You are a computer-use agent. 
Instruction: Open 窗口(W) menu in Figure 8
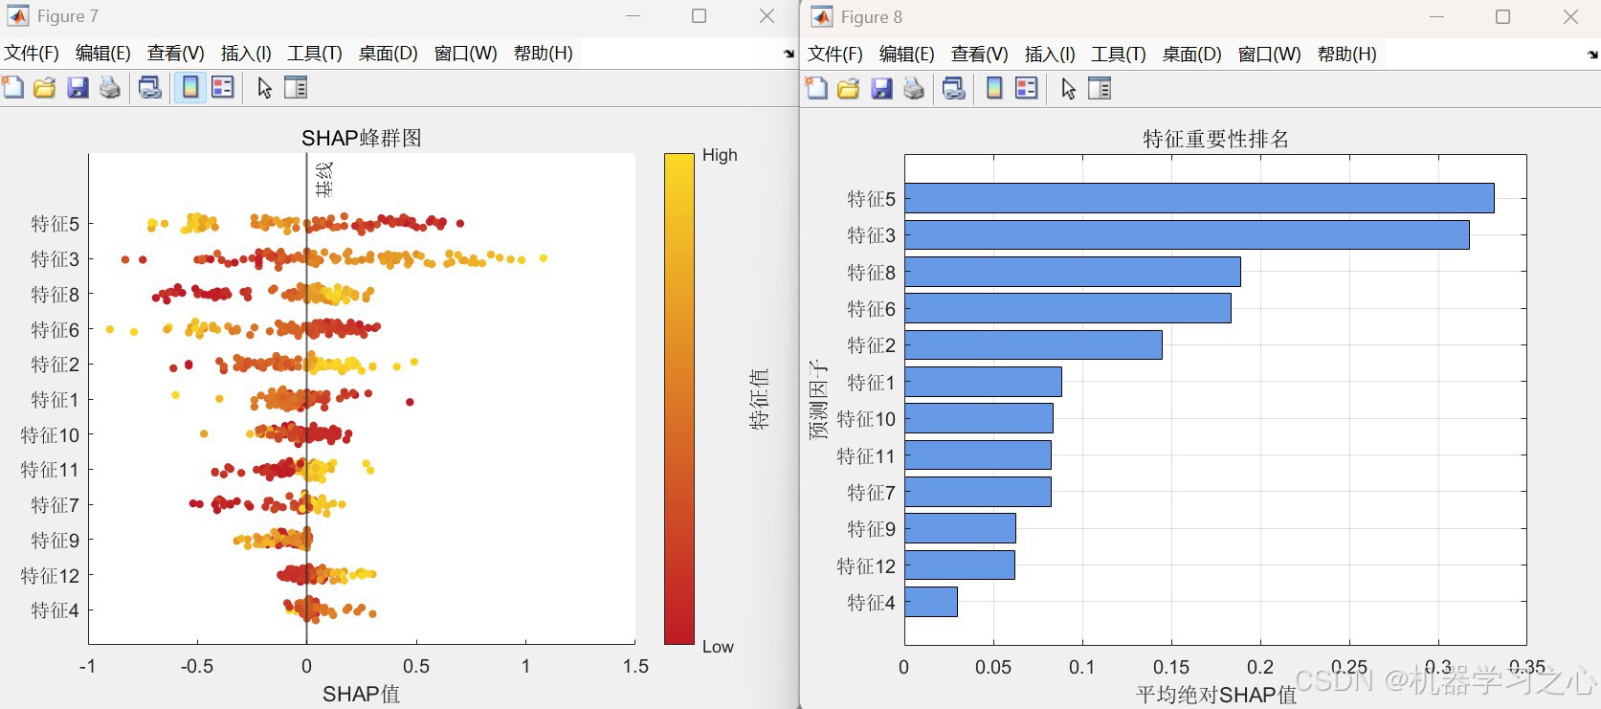tap(1269, 55)
